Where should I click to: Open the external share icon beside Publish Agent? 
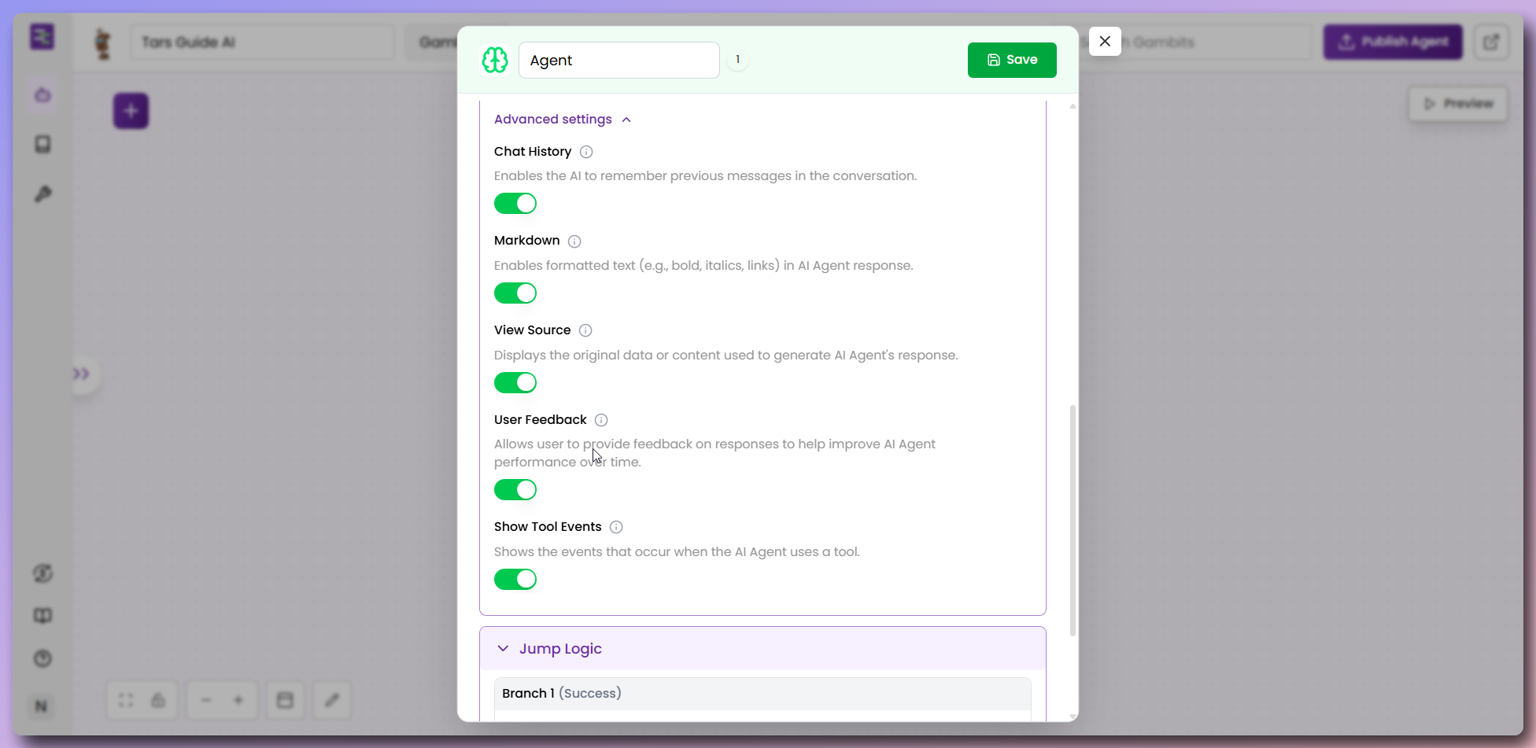click(1491, 42)
